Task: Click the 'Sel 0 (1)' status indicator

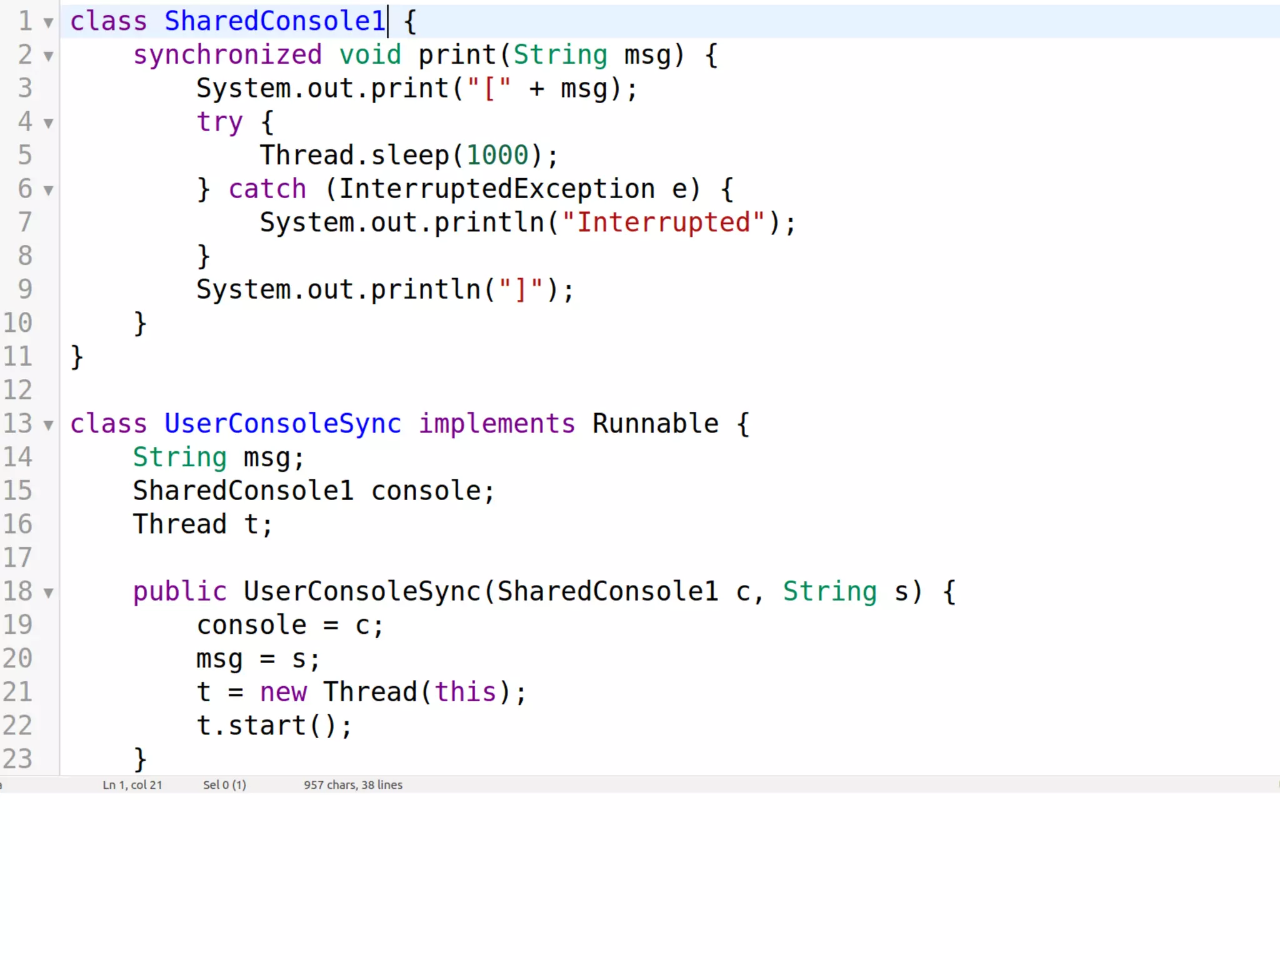Action: pos(224,785)
